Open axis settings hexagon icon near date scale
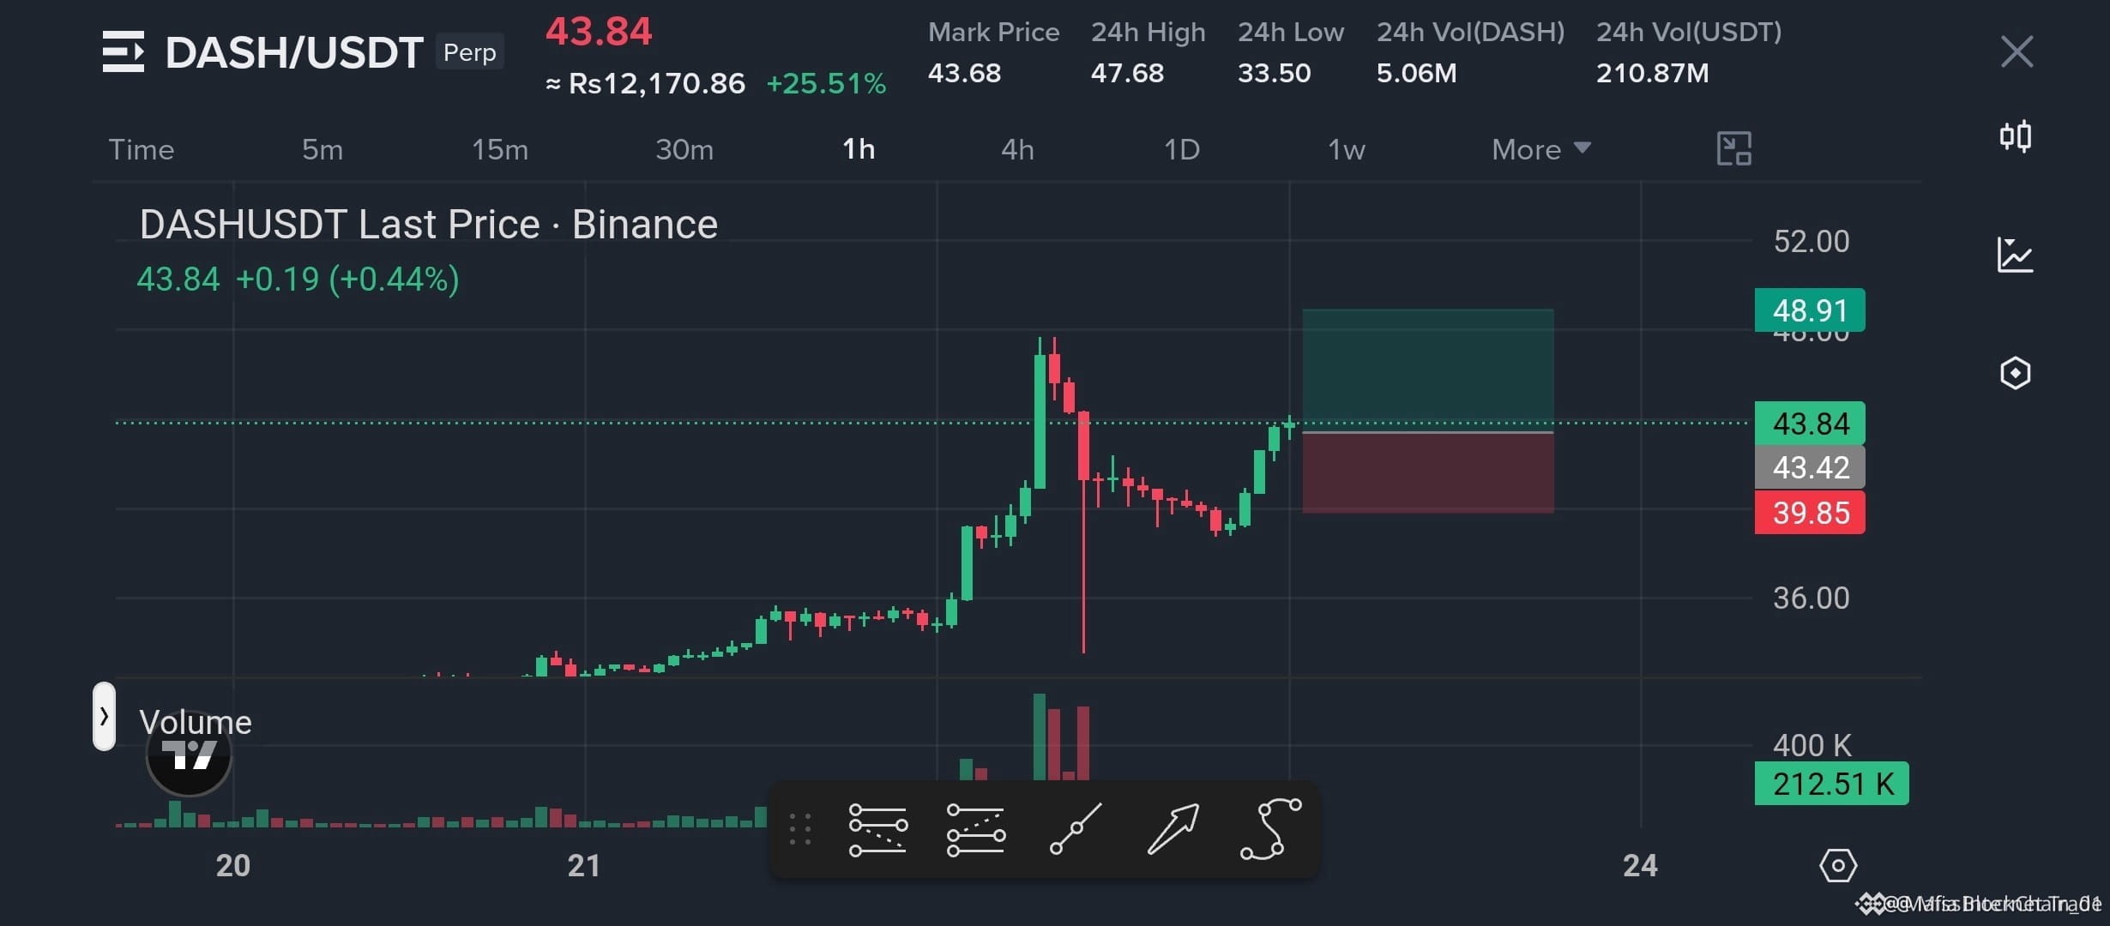Image resolution: width=2110 pixels, height=926 pixels. (x=1837, y=866)
